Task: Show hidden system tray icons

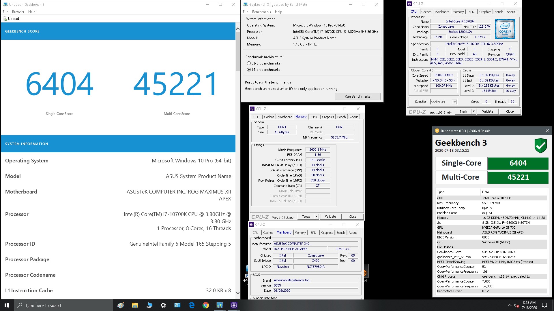Action: (510, 305)
